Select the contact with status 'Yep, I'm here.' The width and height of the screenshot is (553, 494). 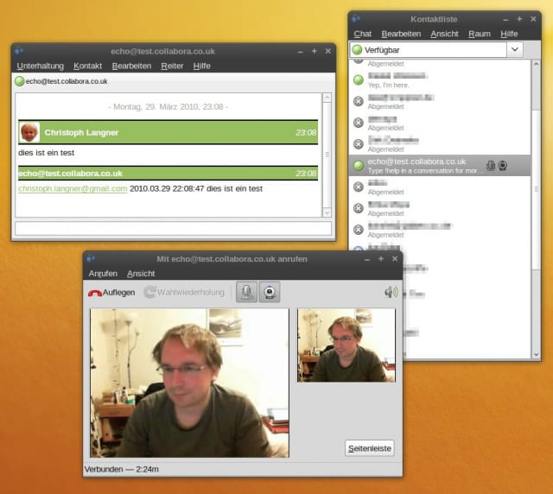[x=440, y=80]
